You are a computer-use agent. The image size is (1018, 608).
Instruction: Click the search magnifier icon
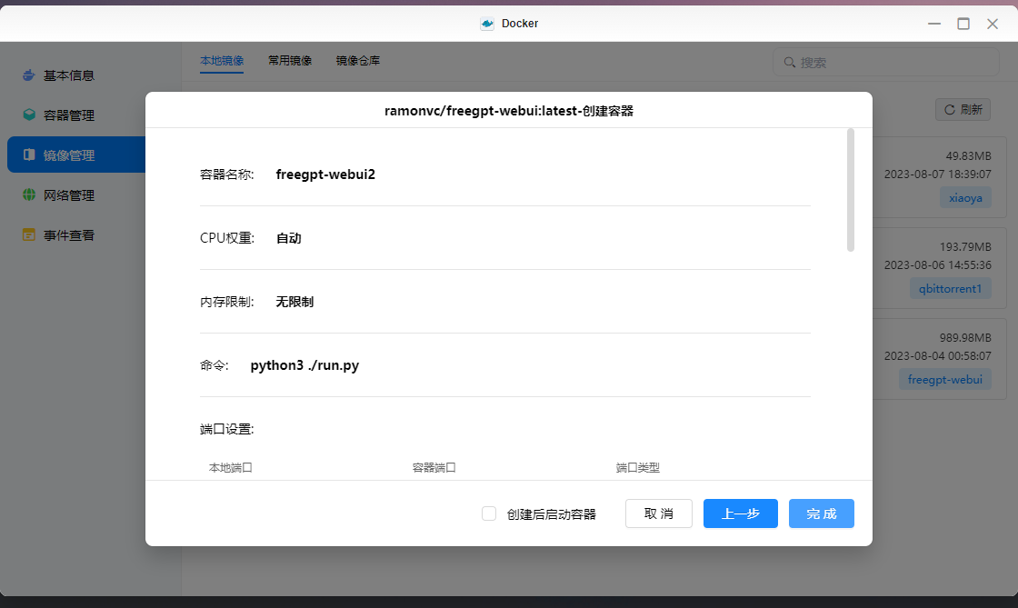[x=788, y=63]
